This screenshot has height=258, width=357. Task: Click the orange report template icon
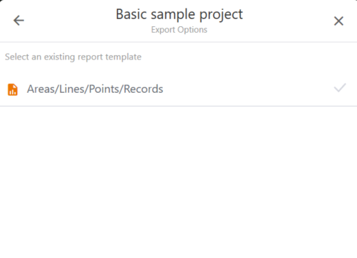pos(13,89)
